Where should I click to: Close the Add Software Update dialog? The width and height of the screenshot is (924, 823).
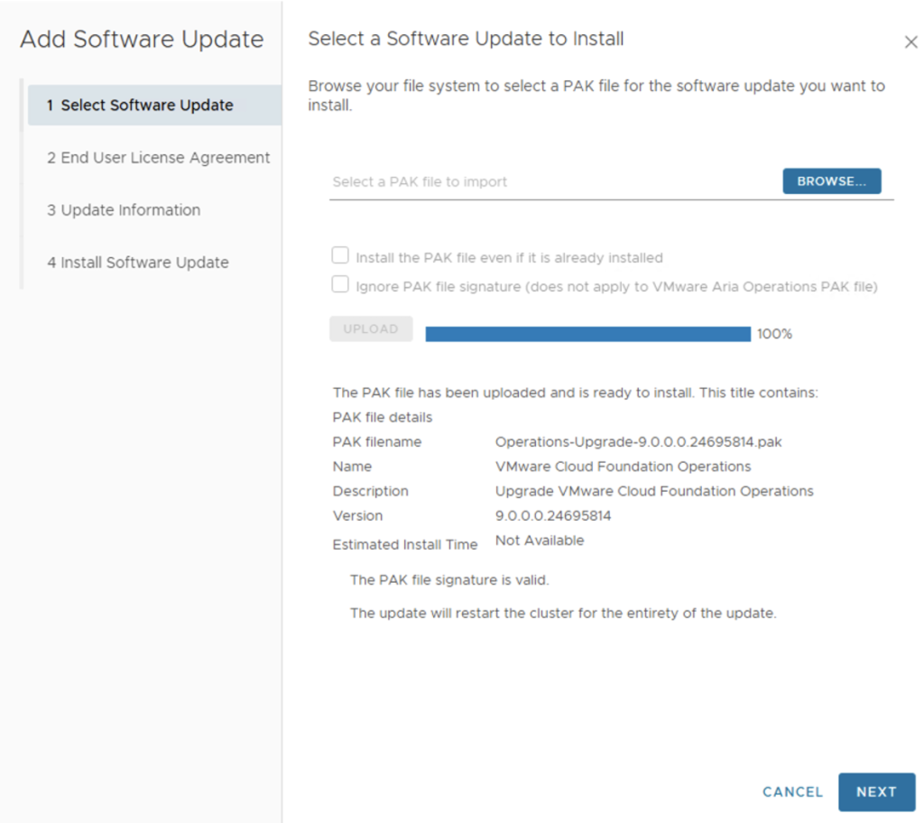[910, 42]
